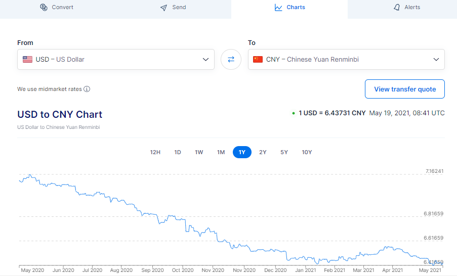Viewport: 457px width, 276px height.
Task: Click the Jan 2021 axis label
Action: point(306,270)
